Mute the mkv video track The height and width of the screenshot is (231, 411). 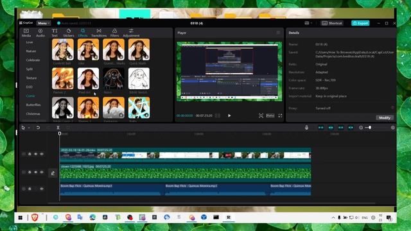coord(42,154)
